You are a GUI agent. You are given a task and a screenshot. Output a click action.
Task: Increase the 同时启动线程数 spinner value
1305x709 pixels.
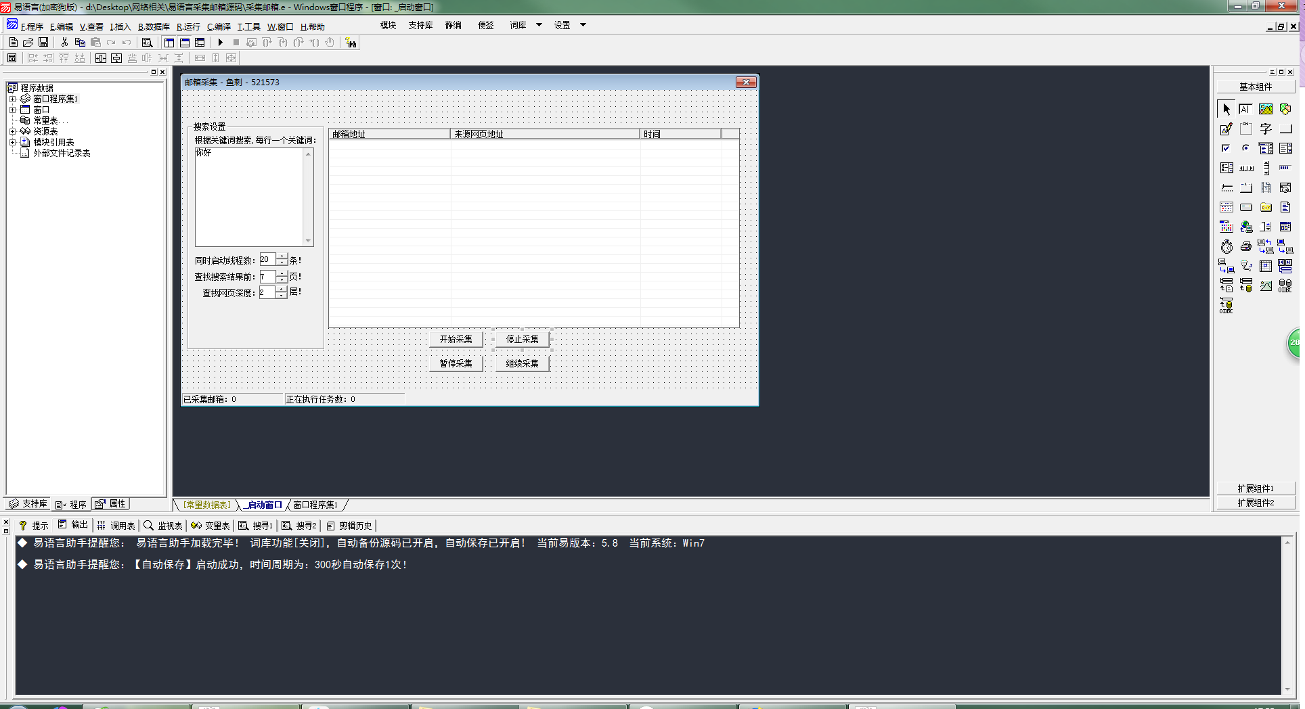tap(282, 256)
